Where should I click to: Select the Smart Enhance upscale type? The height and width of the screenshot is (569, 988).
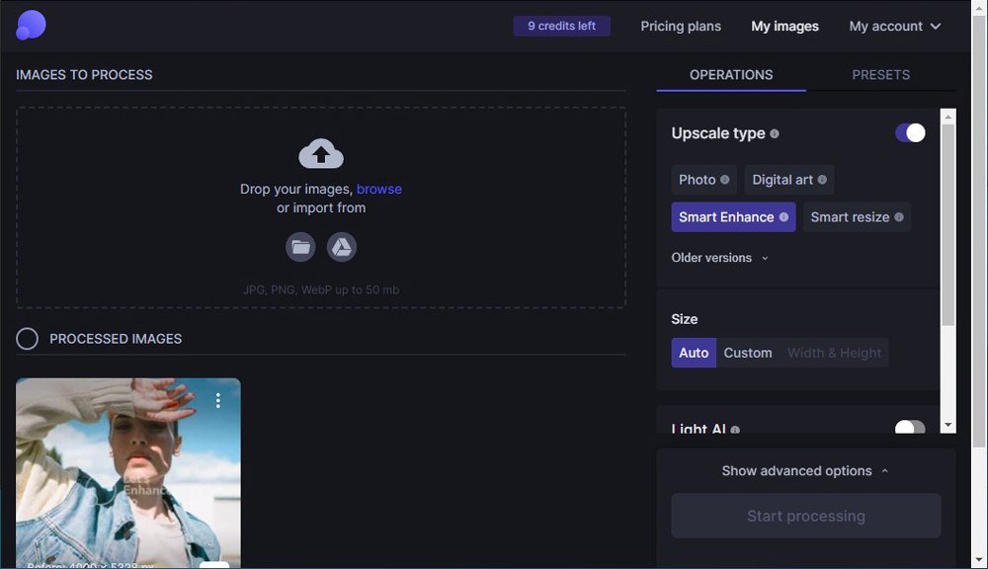pyautogui.click(x=726, y=217)
